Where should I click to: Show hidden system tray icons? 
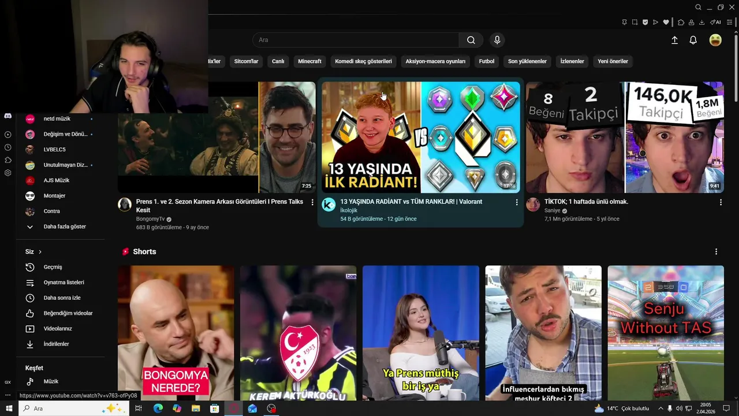coord(660,408)
